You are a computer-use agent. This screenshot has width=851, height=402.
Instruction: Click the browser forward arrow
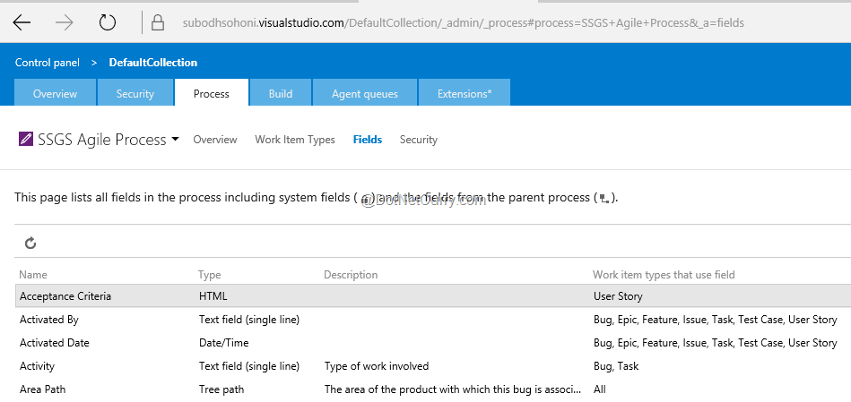tap(64, 22)
